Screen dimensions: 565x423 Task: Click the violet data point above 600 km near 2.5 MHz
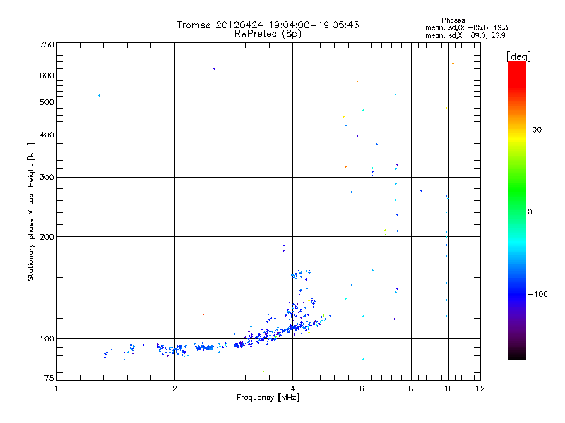click(215, 68)
